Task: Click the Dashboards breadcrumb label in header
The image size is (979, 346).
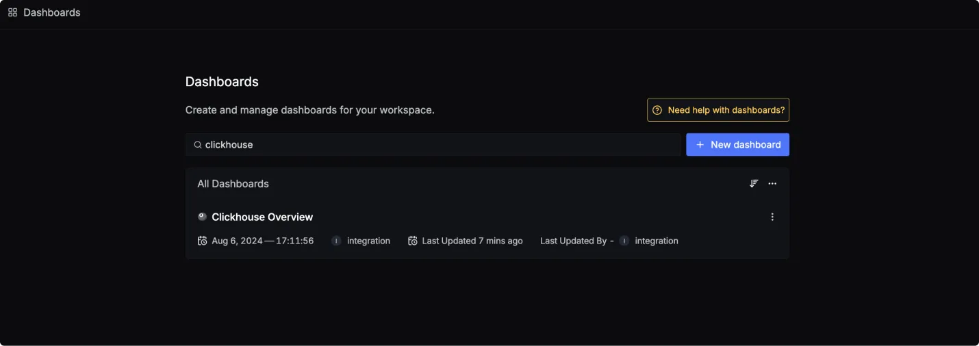Action: click(x=52, y=12)
